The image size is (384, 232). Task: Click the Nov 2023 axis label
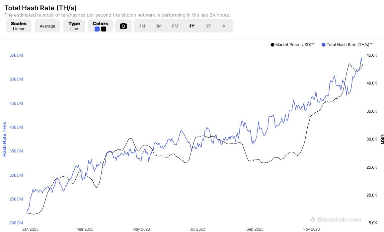tap(311, 229)
